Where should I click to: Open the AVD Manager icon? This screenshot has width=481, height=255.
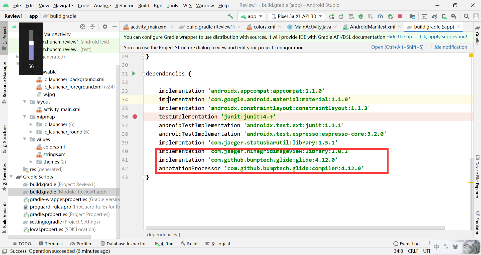coord(444,16)
